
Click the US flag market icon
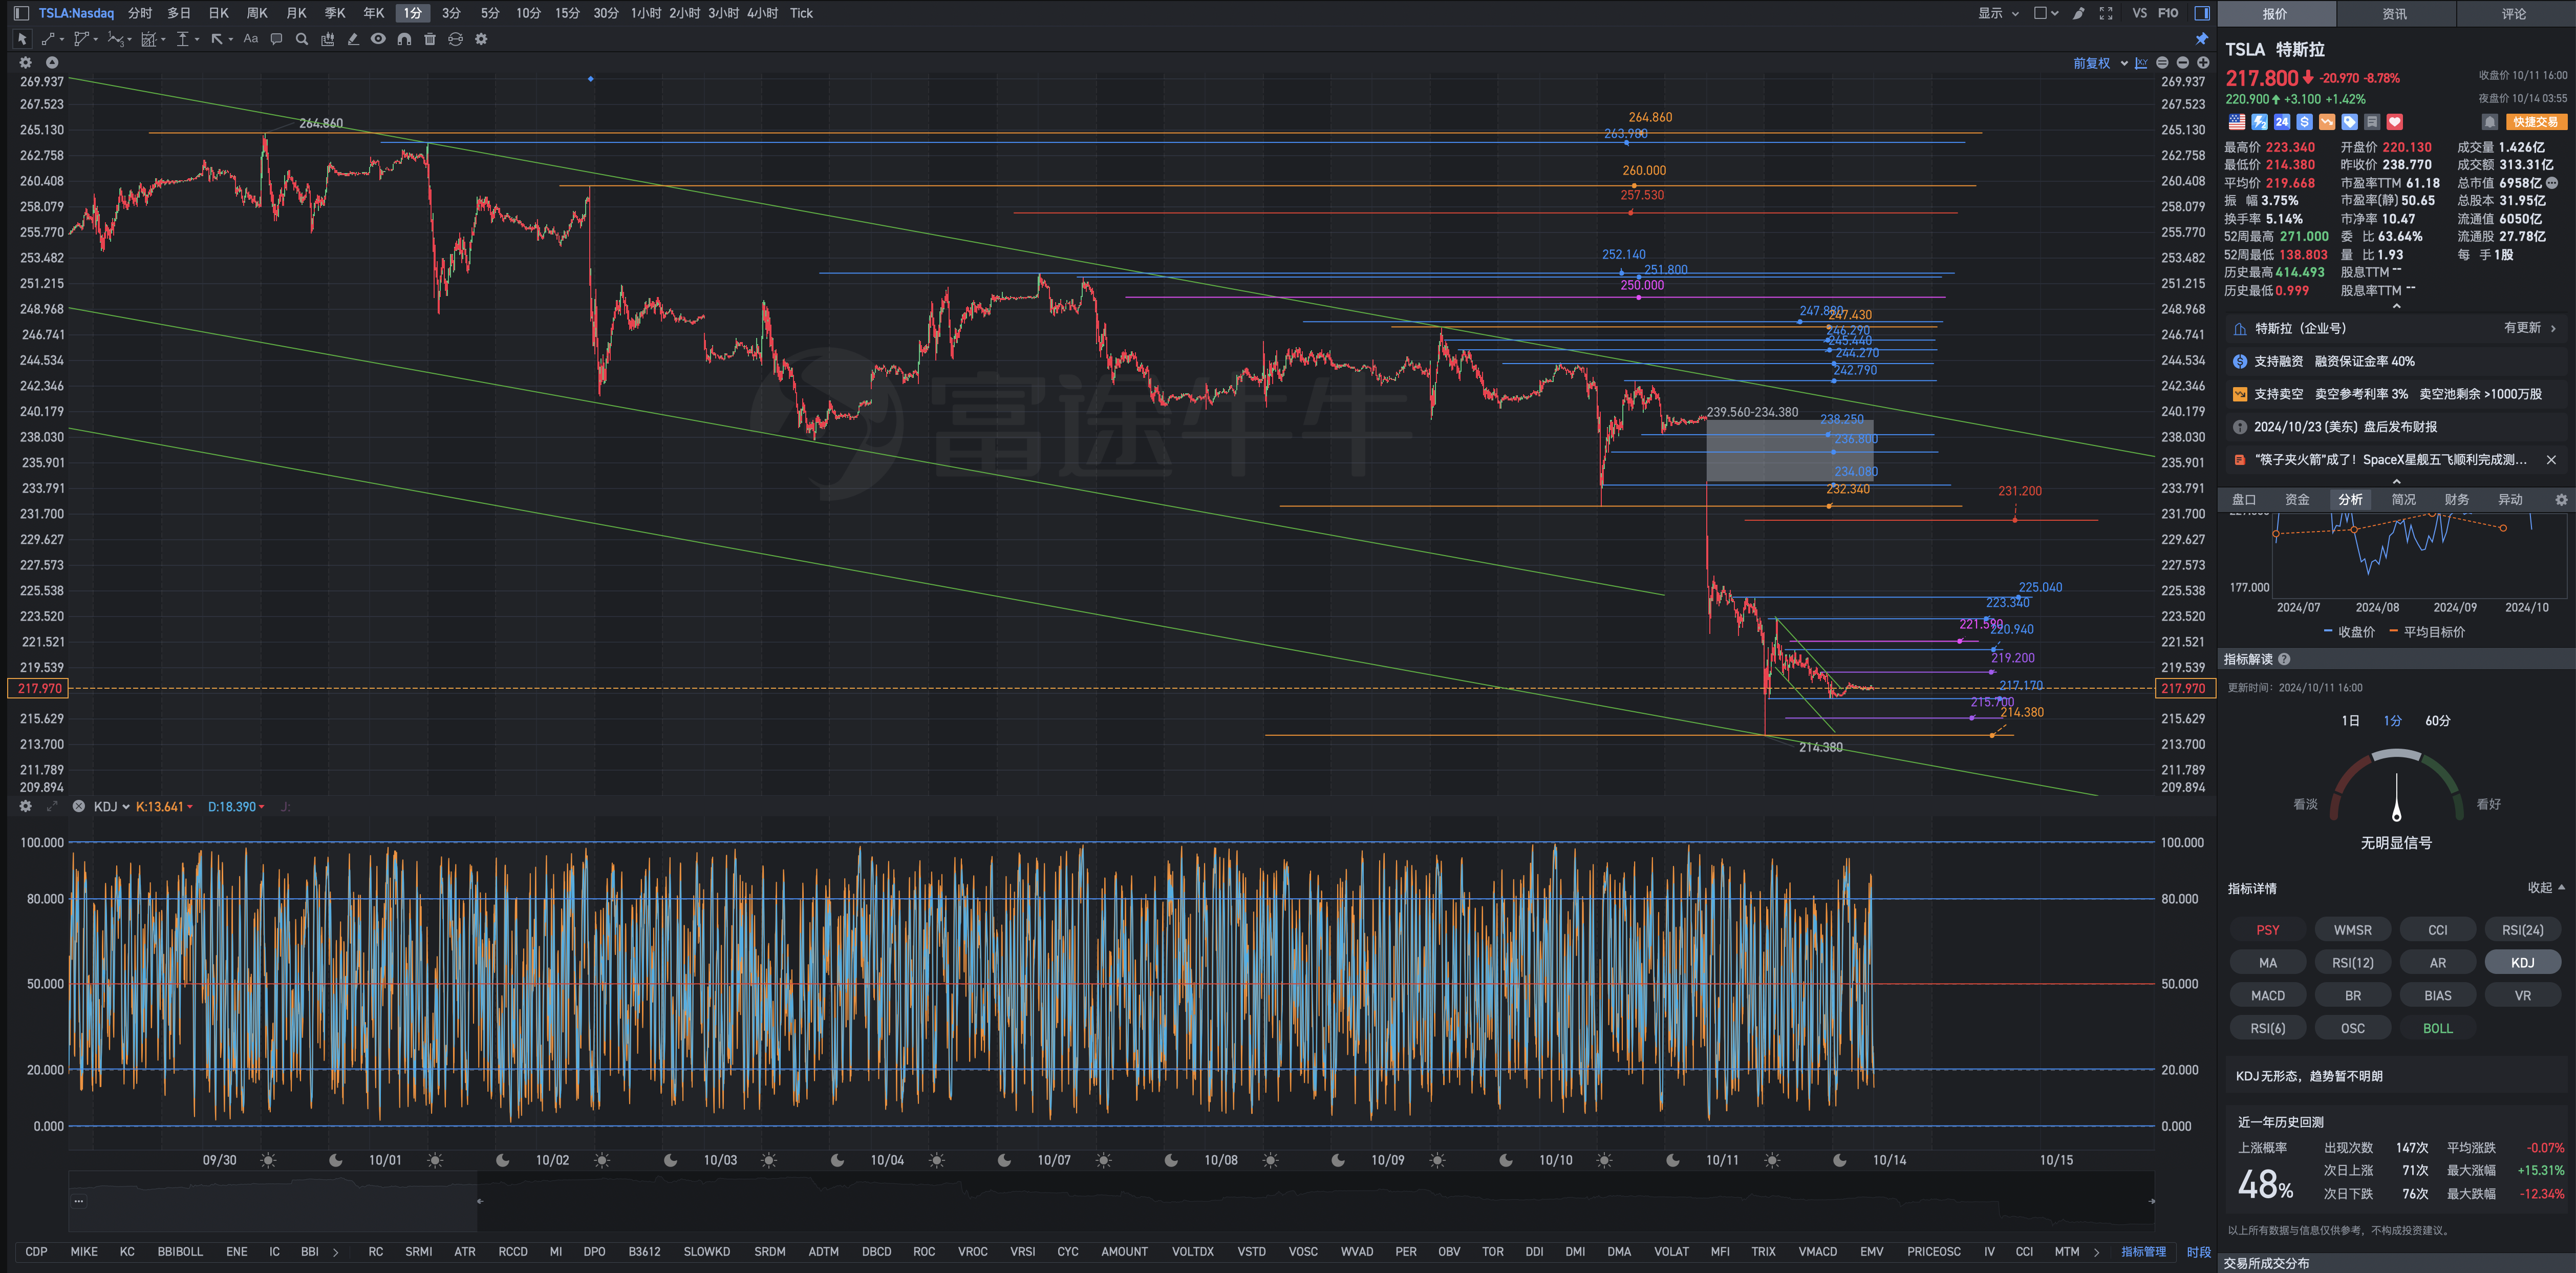point(2237,122)
